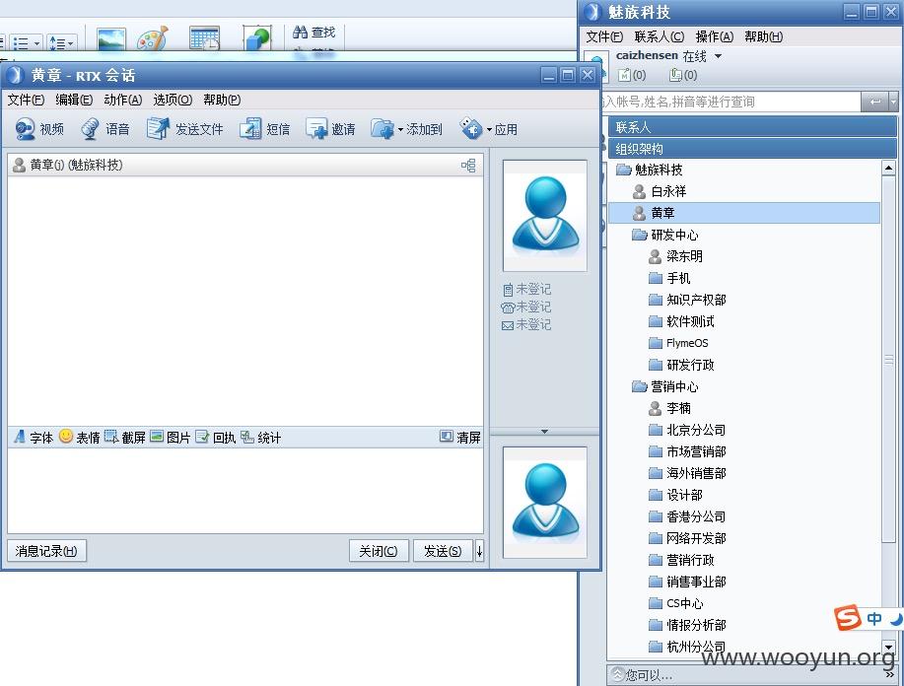Viewport: 904px width, 686px height.
Task: Collapse the 魅族科技 root folder
Action: [623, 170]
